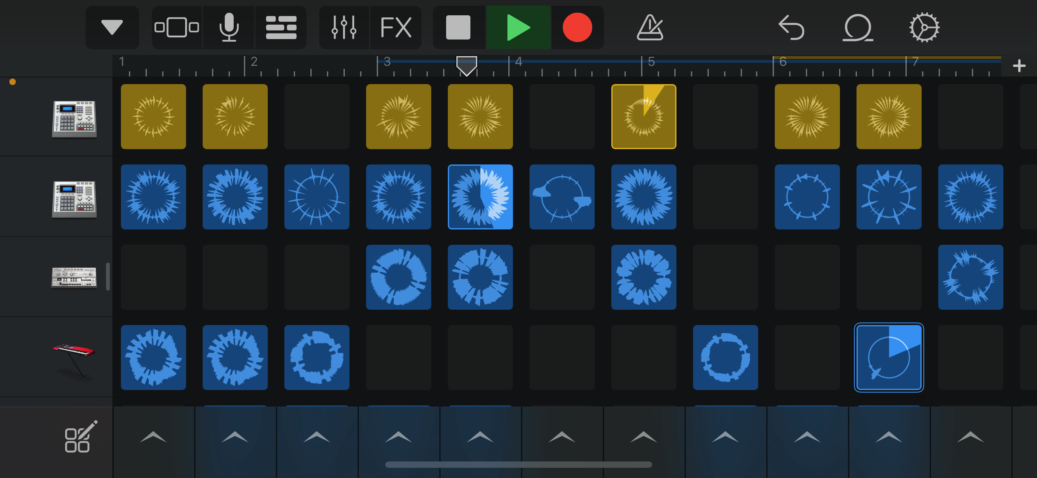Open song settings gear
1037x478 pixels.
924,28
